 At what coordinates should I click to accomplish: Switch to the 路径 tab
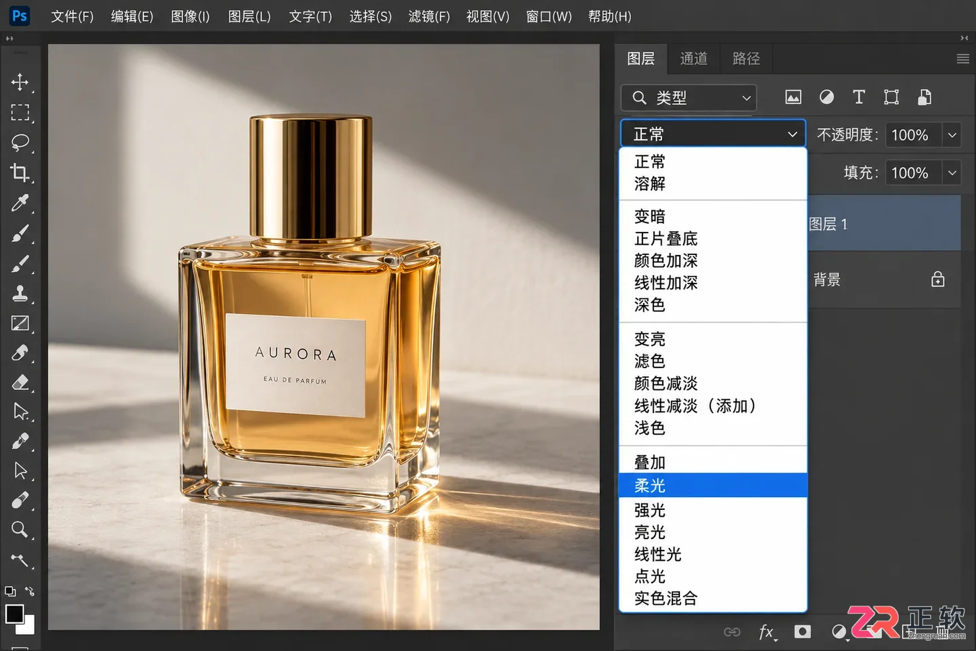(746, 59)
